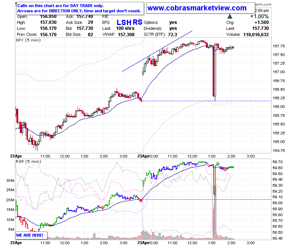291x246 pixels.
Task: Click the 59.70 RSP axis label
Action: click(278, 162)
